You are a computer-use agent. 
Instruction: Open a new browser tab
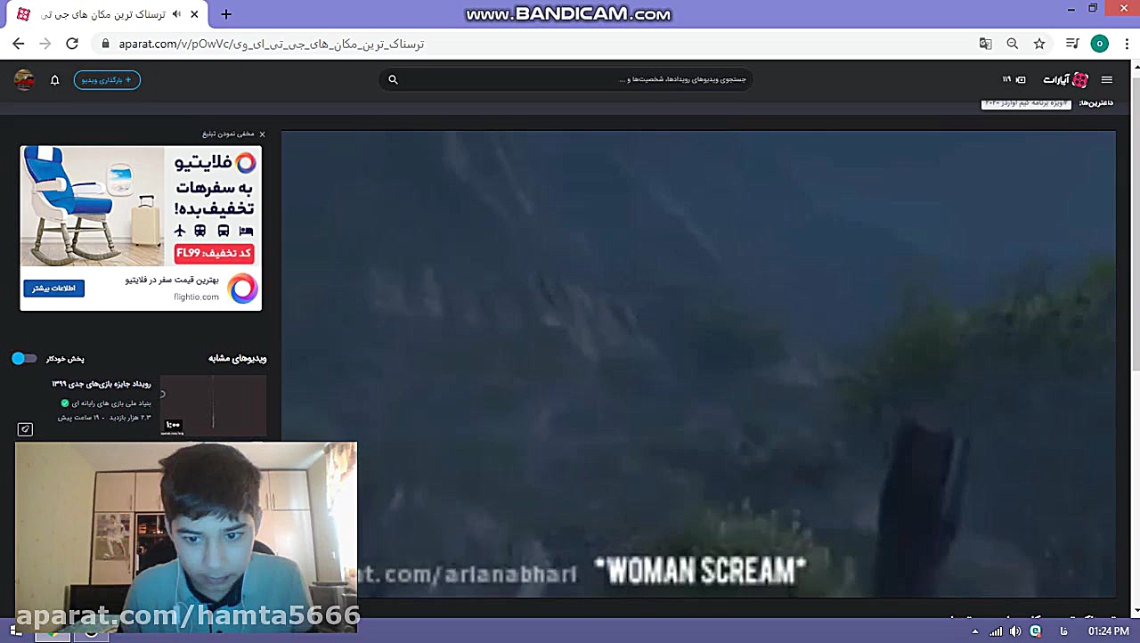(x=226, y=14)
